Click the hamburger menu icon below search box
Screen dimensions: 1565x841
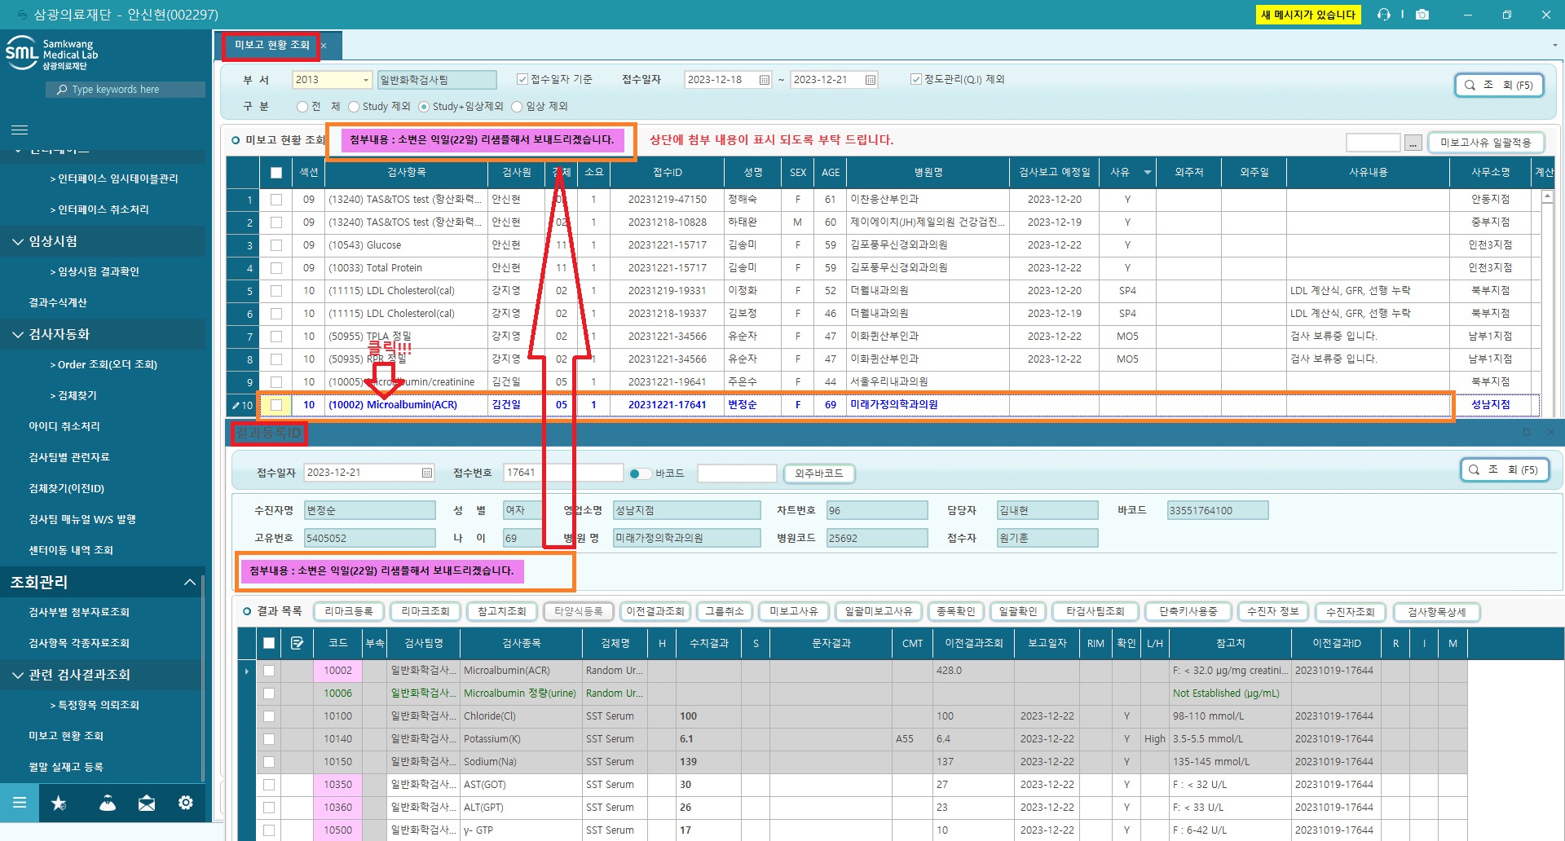(20, 130)
